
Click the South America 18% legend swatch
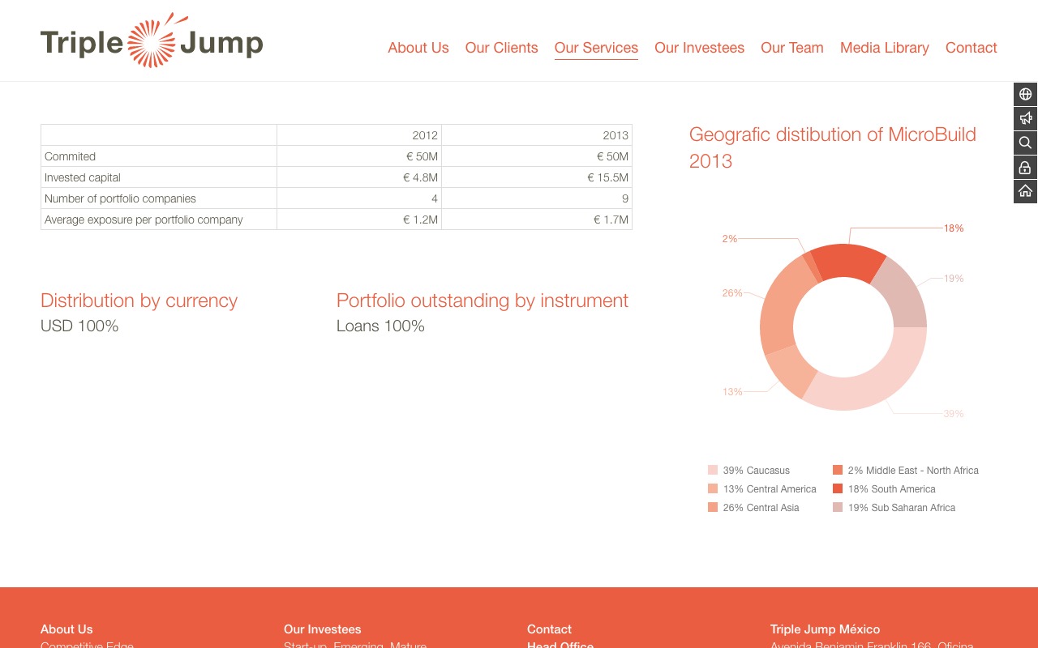[838, 488]
